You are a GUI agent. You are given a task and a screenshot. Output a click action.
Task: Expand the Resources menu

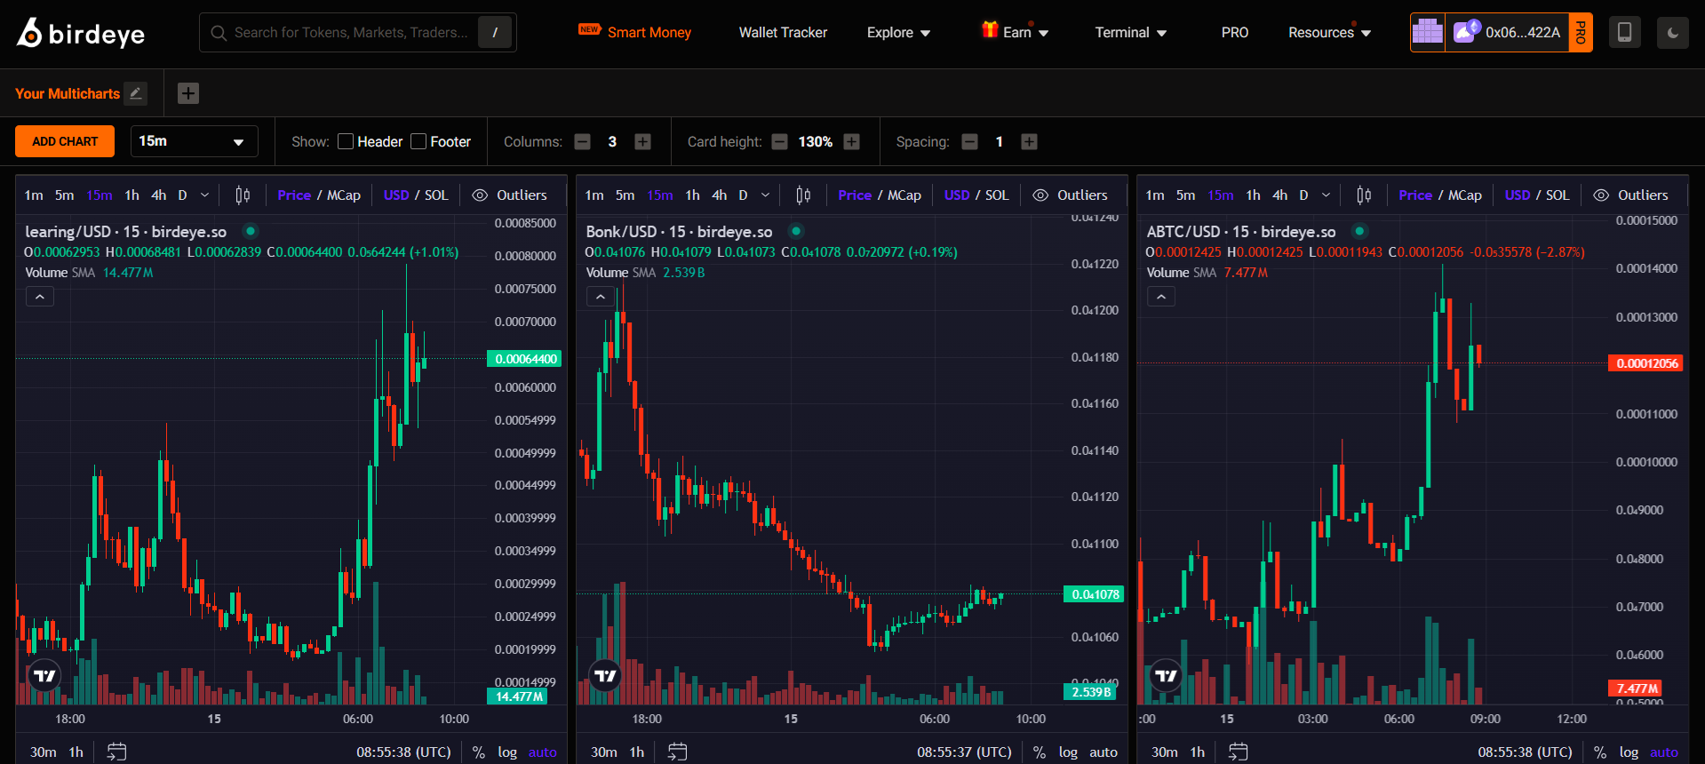point(1330,33)
